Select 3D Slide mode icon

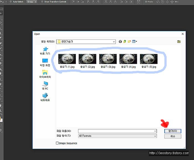tap(172, 2)
